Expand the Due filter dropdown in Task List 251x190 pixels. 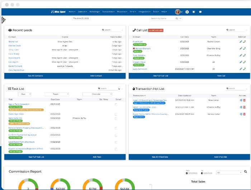[x=24, y=94]
